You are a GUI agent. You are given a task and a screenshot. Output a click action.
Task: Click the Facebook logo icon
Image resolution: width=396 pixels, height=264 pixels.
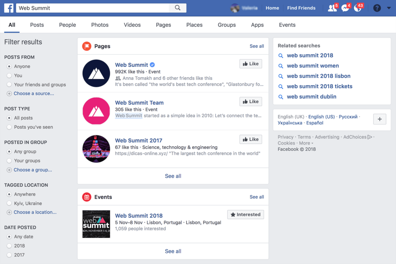point(9,8)
